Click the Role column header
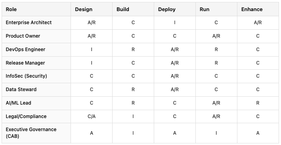The width and height of the screenshot is (281, 145). click(x=11, y=10)
